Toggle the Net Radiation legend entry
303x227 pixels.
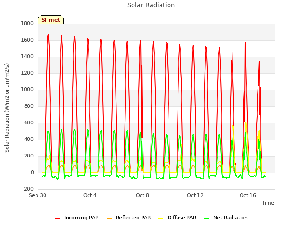coord(226,218)
